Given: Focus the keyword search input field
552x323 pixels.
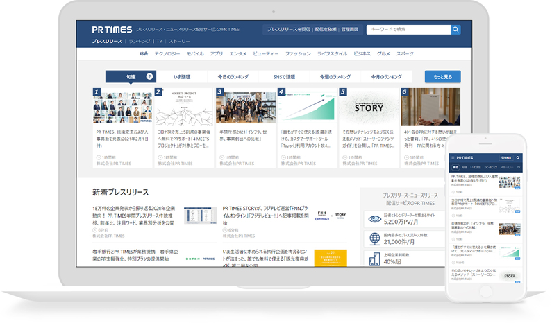Looking at the screenshot, I should 408,30.
